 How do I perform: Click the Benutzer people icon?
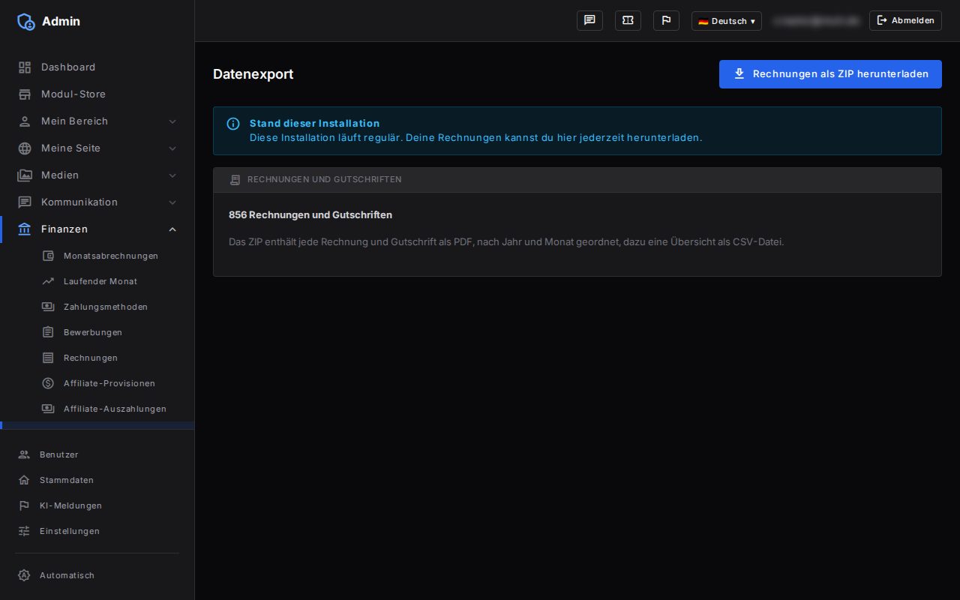point(24,454)
